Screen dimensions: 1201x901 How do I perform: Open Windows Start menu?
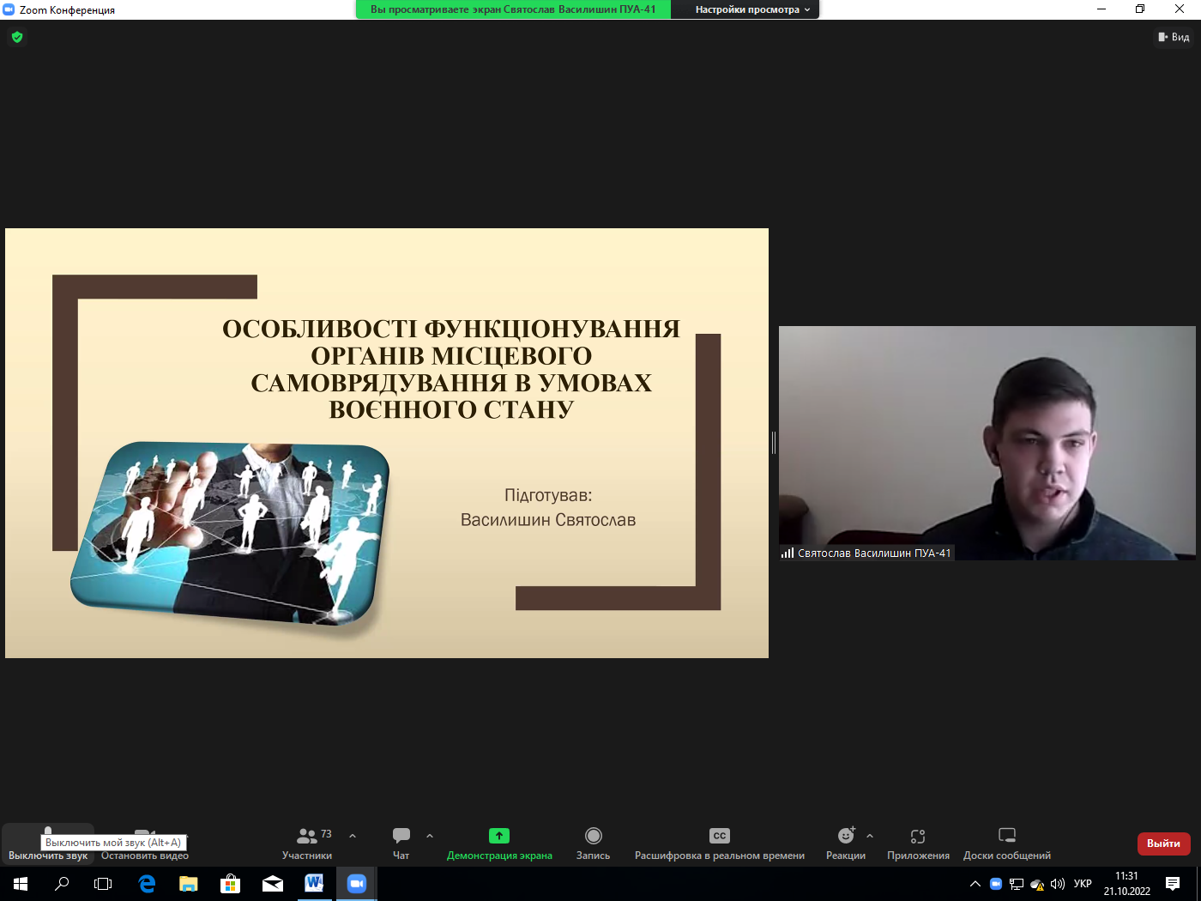21,884
